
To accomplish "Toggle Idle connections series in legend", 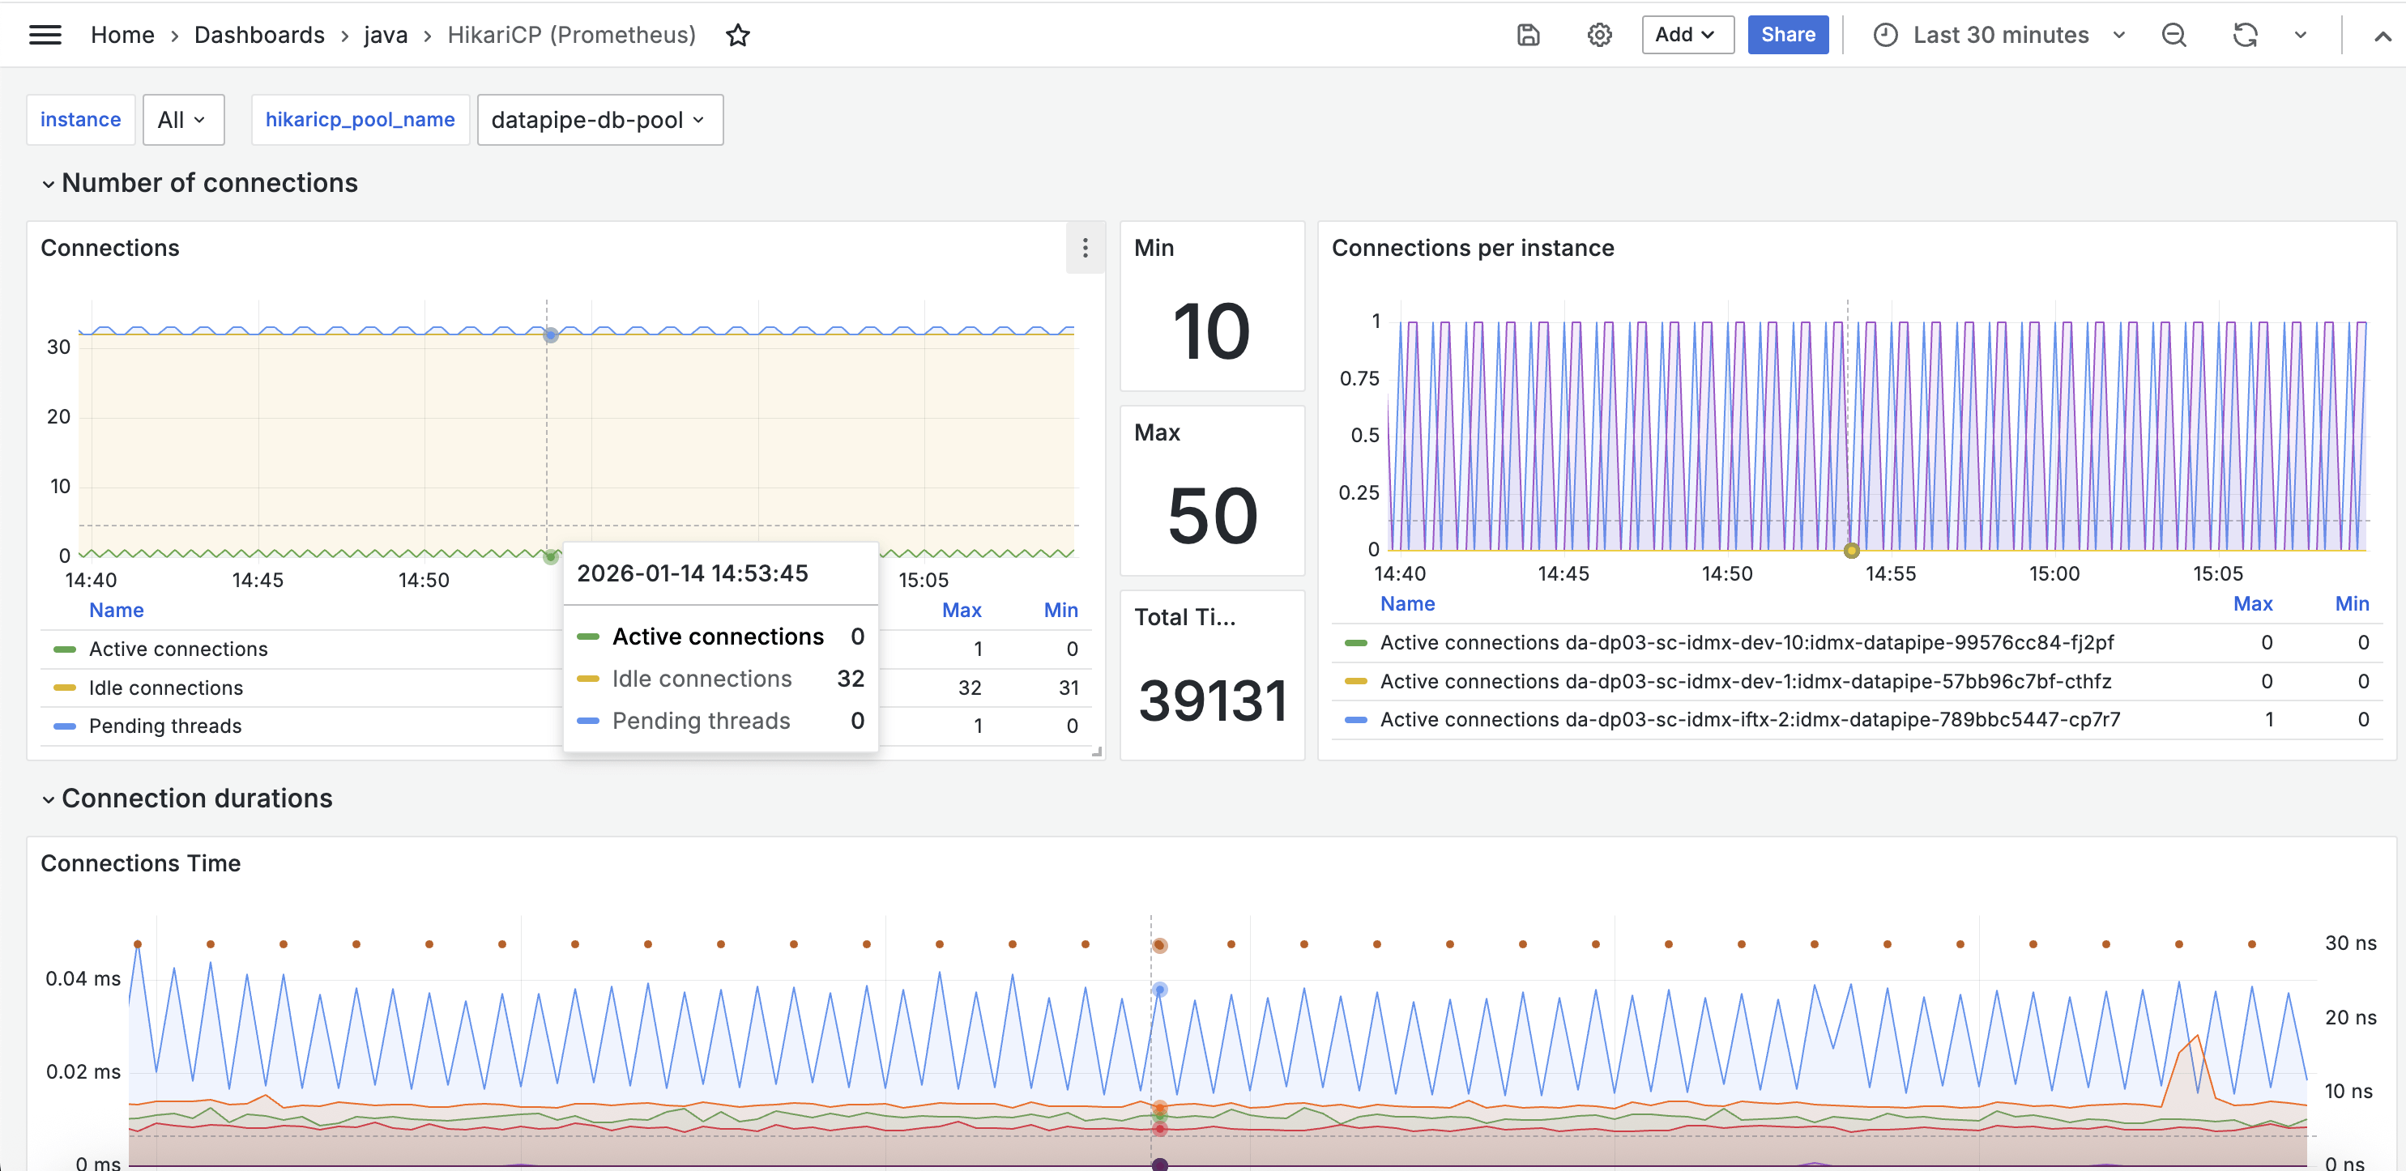I will point(165,688).
